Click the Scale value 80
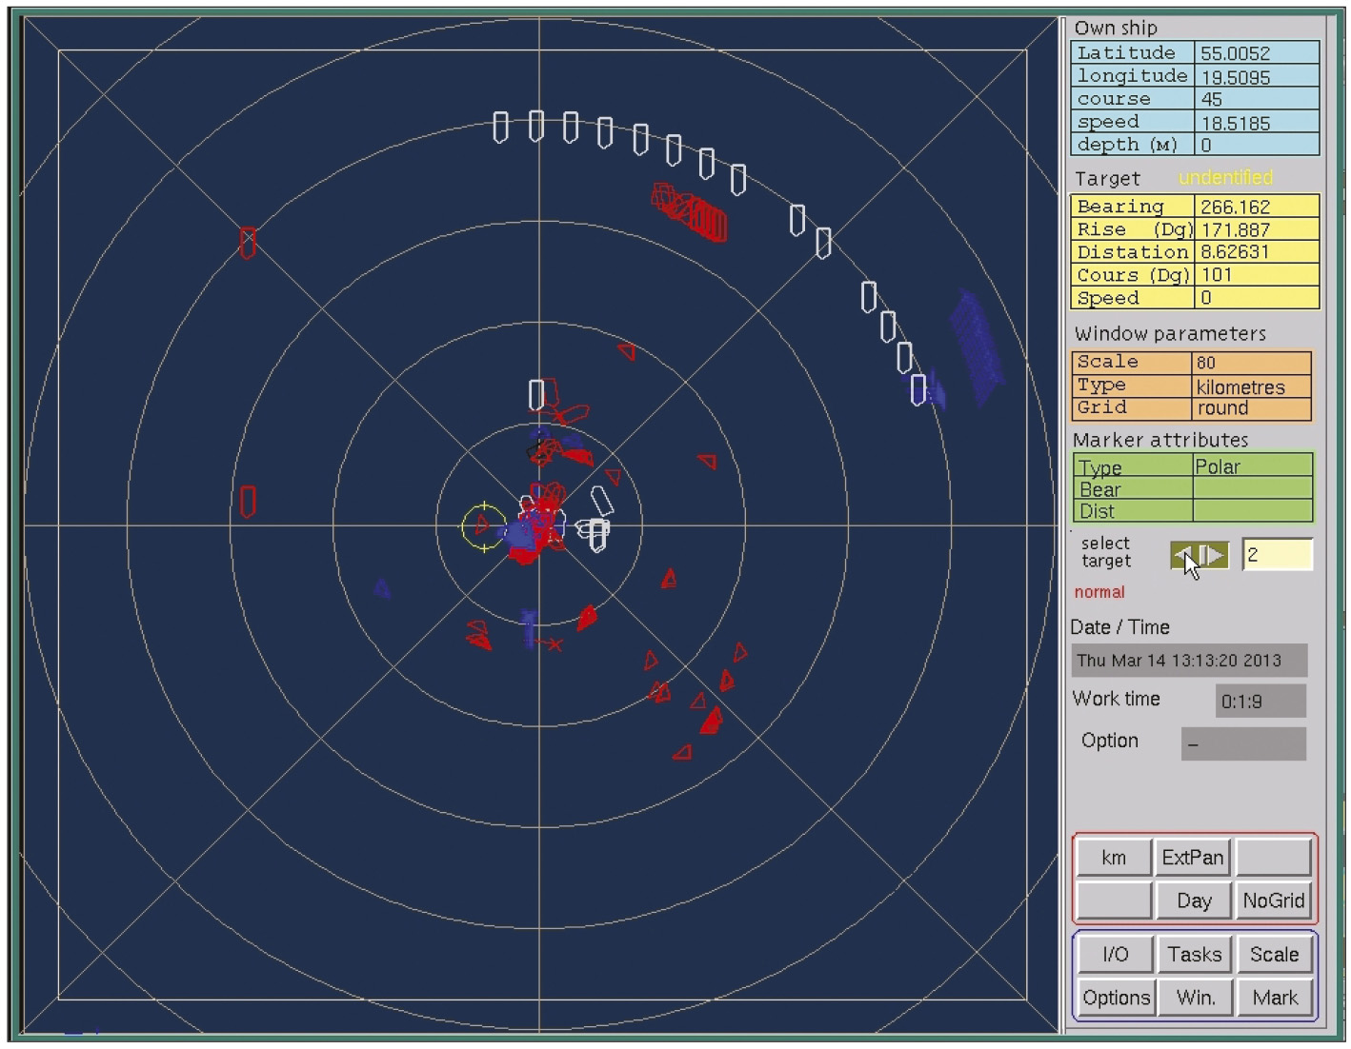1351x1049 pixels. point(1251,363)
